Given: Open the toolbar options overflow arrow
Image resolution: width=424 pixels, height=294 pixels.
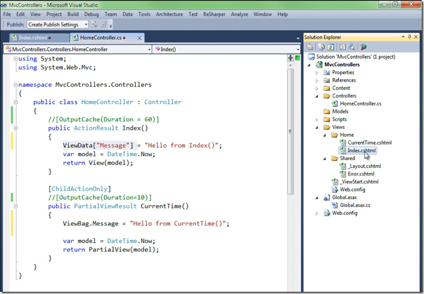Looking at the screenshot, I should coord(110,26).
